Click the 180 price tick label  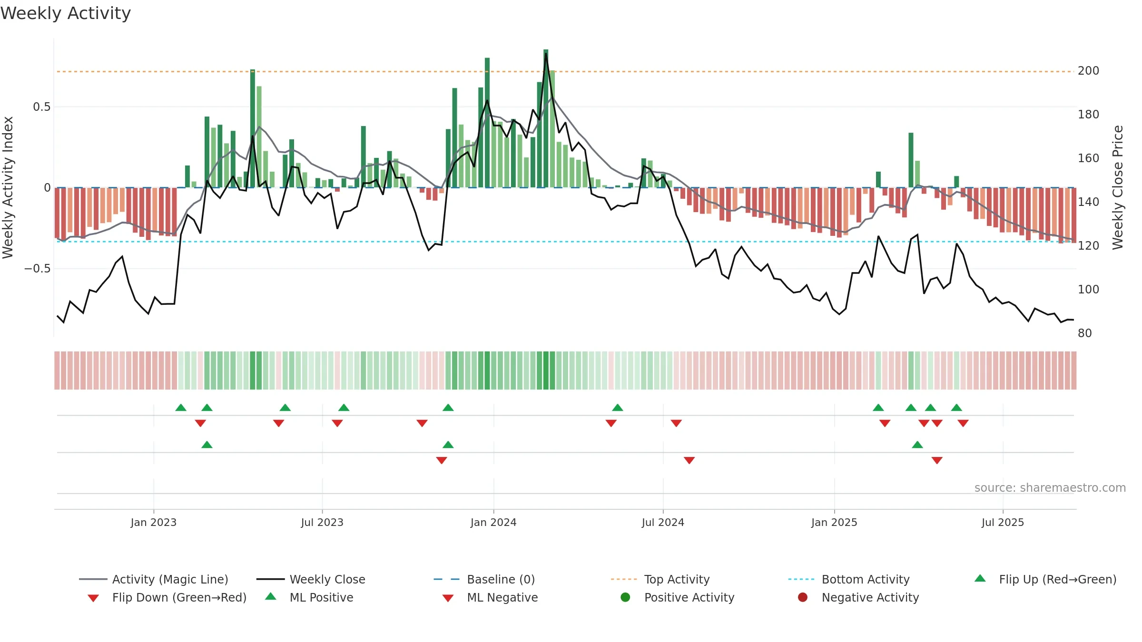tap(1089, 115)
